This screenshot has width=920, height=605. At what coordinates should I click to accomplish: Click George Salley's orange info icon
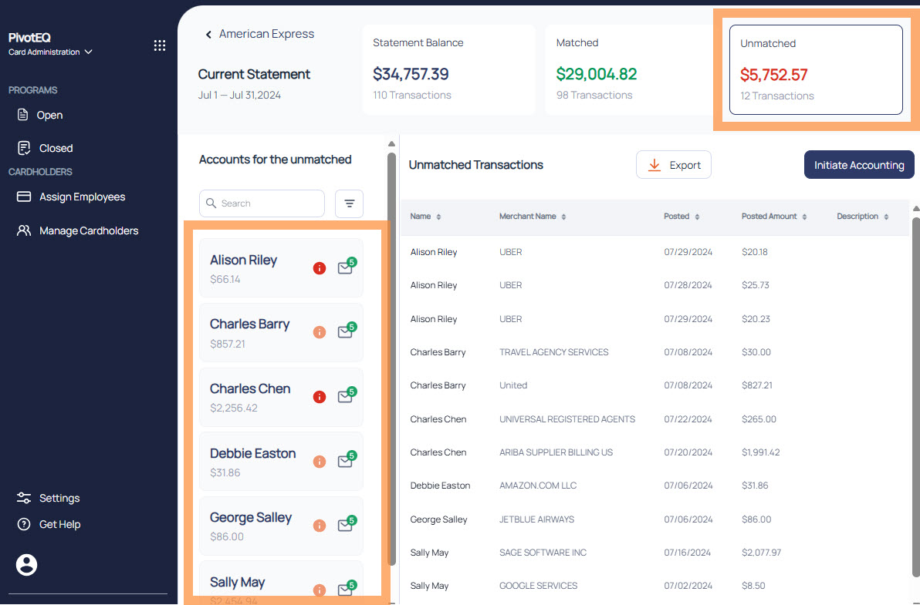[x=320, y=526]
